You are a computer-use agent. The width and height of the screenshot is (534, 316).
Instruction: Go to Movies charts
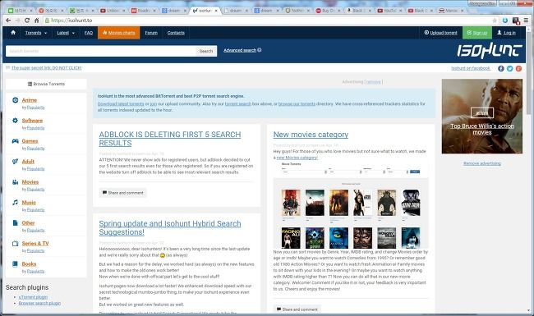click(x=119, y=33)
